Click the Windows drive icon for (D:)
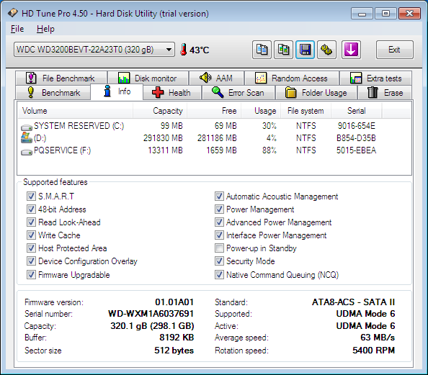This screenshot has width=428, height=375. pos(27,137)
